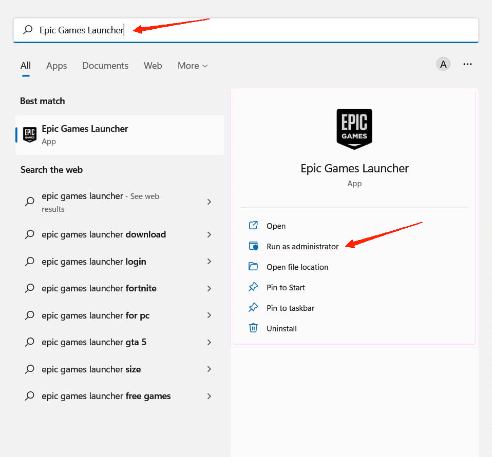Screen dimensions: 492x457
Task: Open the account avatar marked A
Action: pyautogui.click(x=443, y=64)
